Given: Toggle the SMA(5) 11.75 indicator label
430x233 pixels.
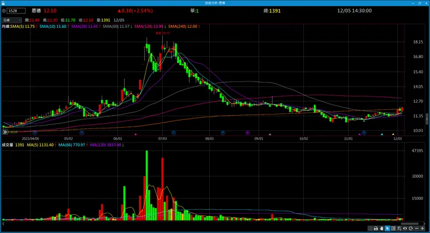Looking at the screenshot, I should pos(24,26).
